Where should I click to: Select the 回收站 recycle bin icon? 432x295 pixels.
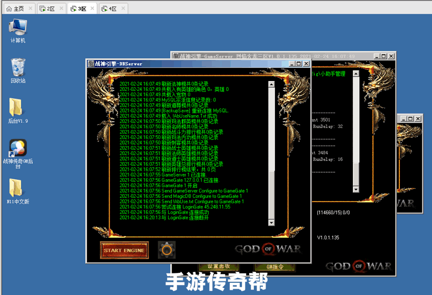pyautogui.click(x=18, y=70)
